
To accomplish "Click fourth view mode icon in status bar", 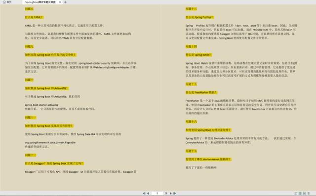I will [x=309, y=193].
